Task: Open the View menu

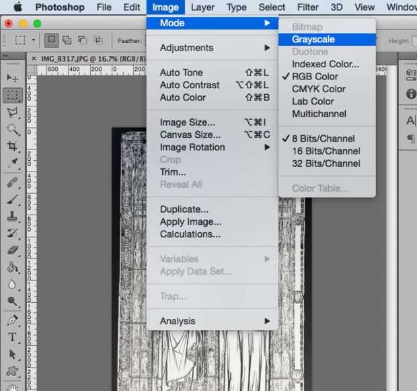Action: [x=365, y=7]
